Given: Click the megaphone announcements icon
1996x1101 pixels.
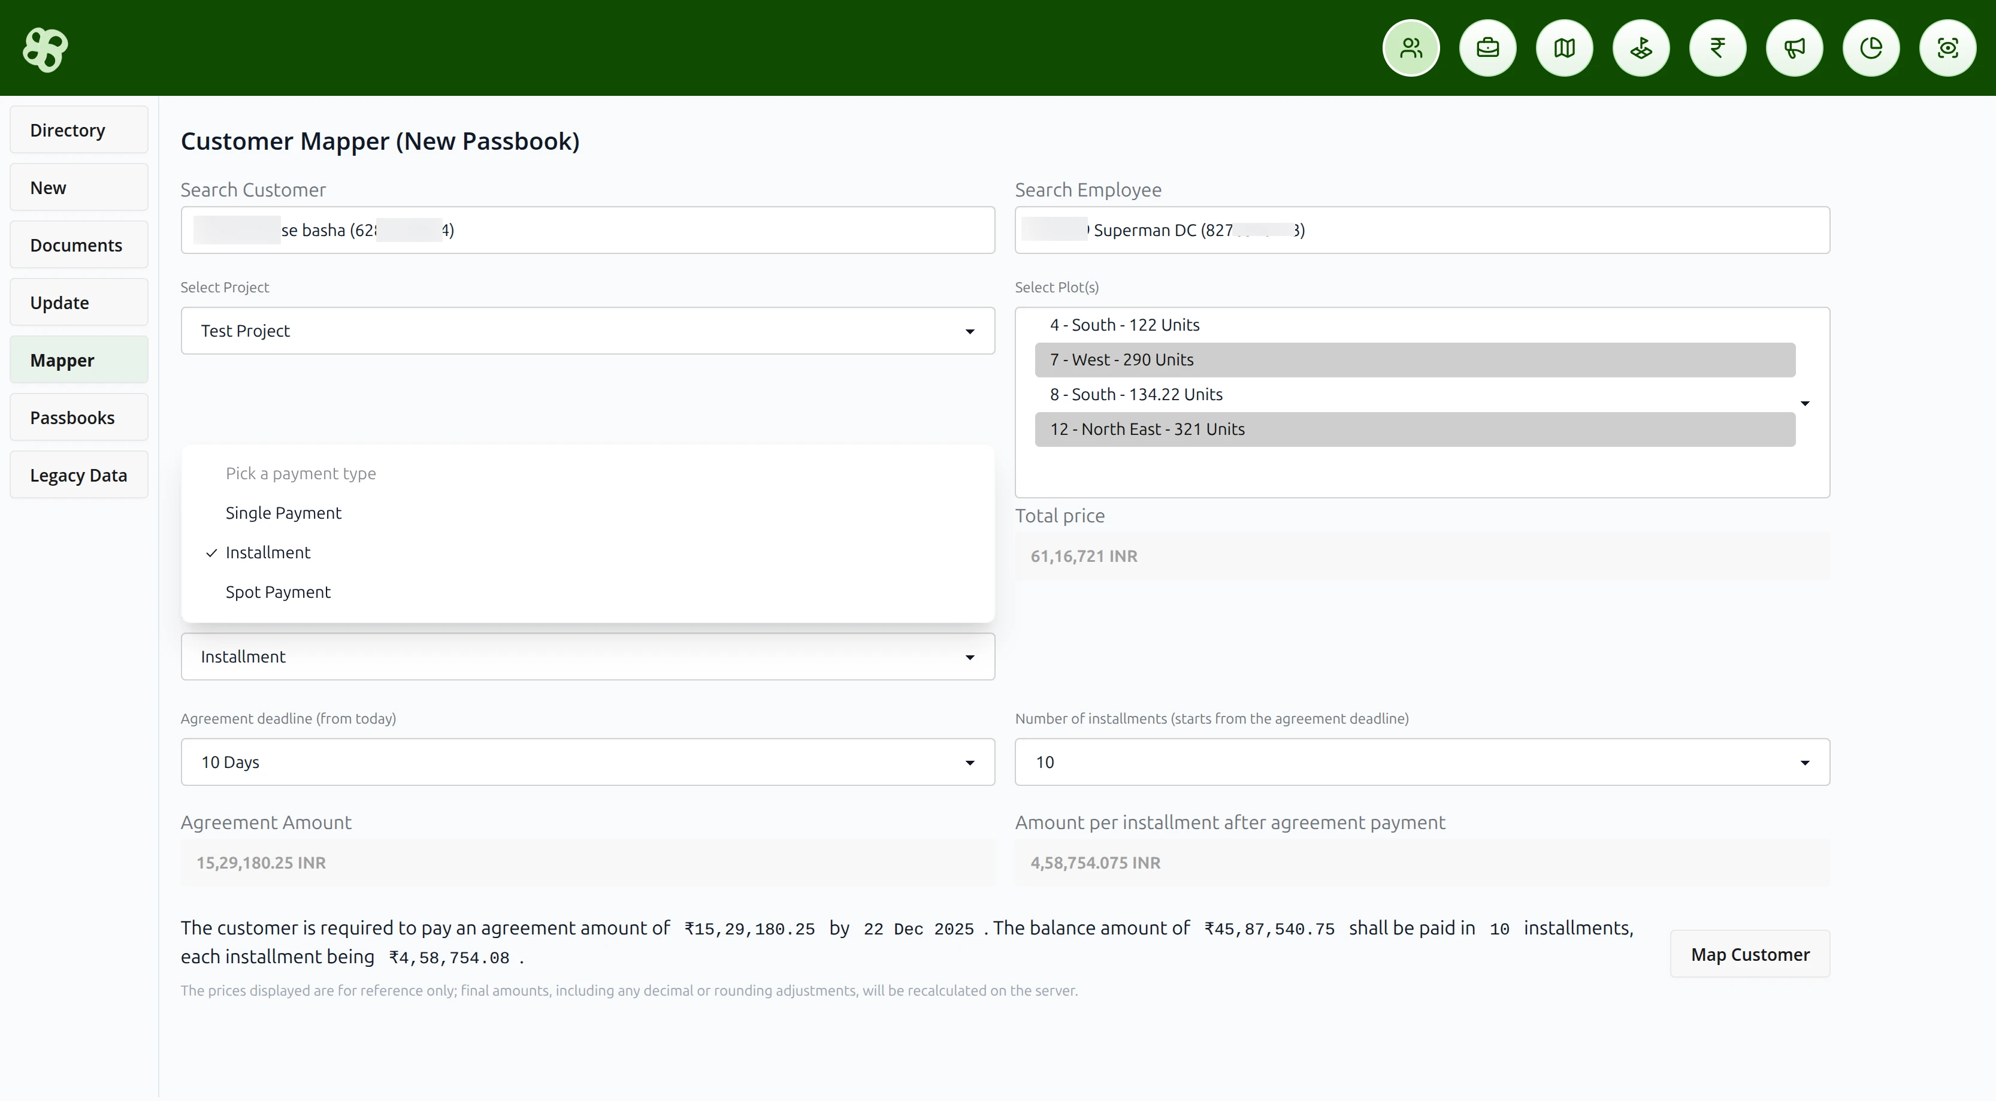Looking at the screenshot, I should click(1795, 48).
